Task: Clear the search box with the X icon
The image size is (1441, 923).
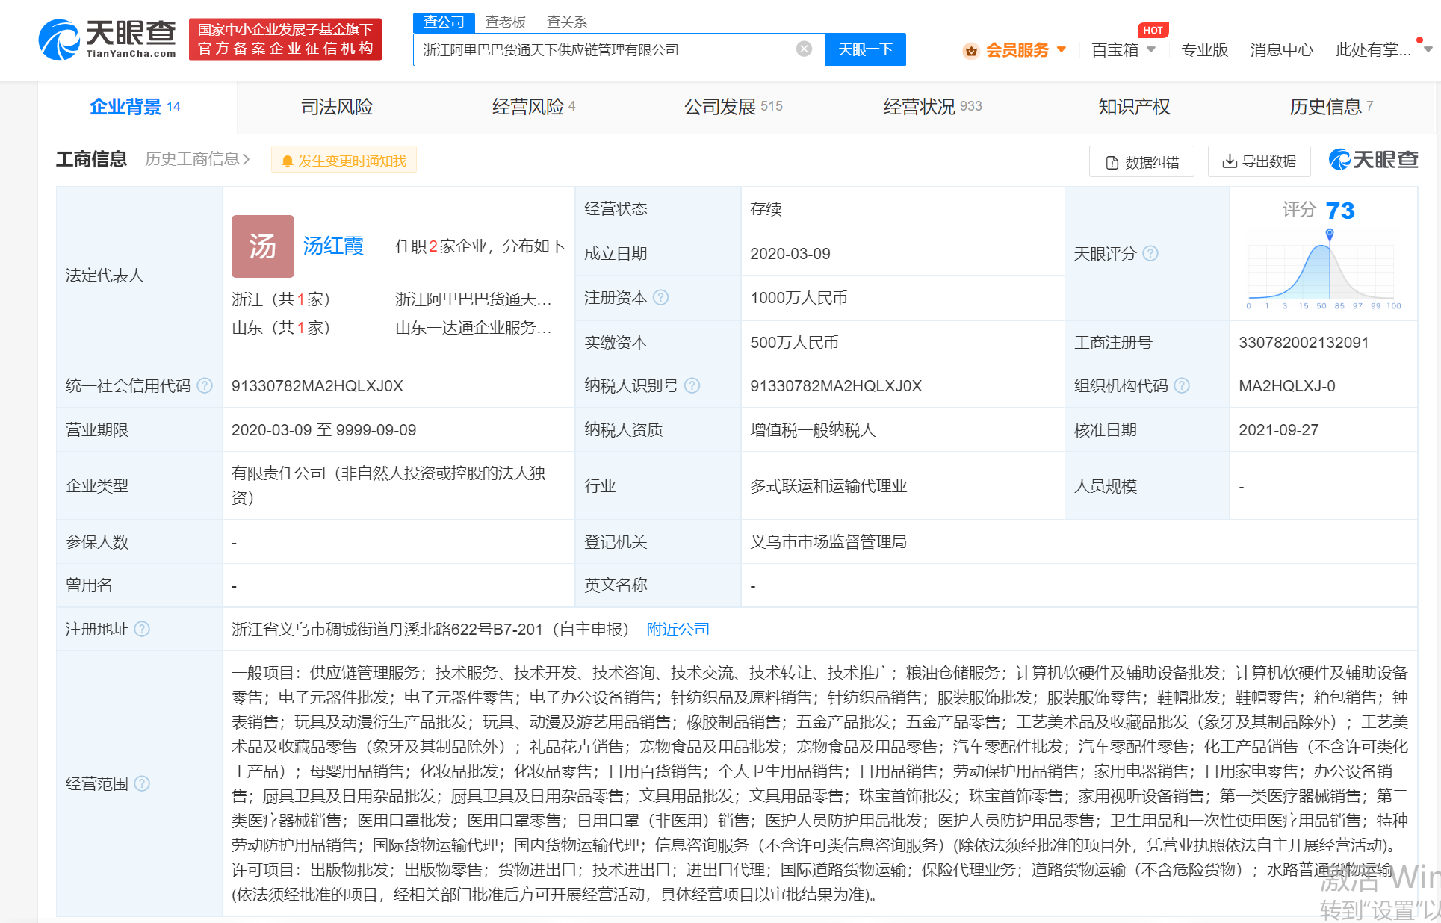Action: click(804, 49)
